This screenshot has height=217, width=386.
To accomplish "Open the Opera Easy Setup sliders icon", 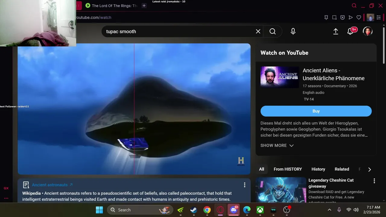I will click(379, 17).
